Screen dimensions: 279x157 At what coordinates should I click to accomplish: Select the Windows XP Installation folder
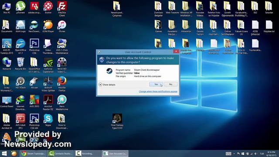[x=186, y=9]
